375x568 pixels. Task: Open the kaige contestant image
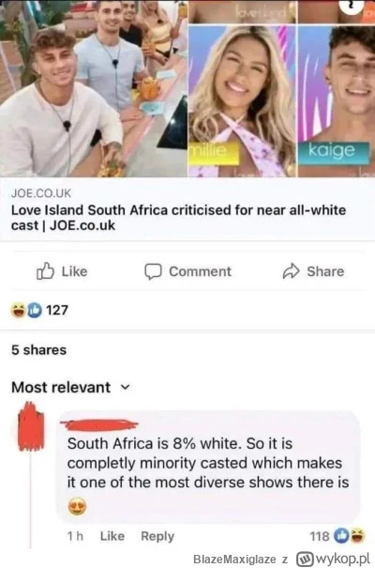pos(337,100)
